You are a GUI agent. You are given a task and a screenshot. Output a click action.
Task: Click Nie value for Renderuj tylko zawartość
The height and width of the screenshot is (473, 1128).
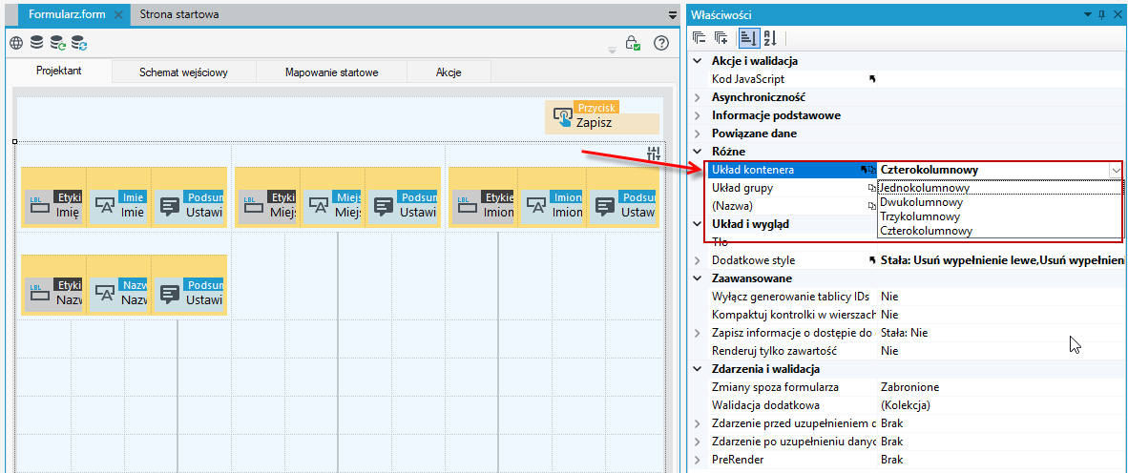coord(889,351)
